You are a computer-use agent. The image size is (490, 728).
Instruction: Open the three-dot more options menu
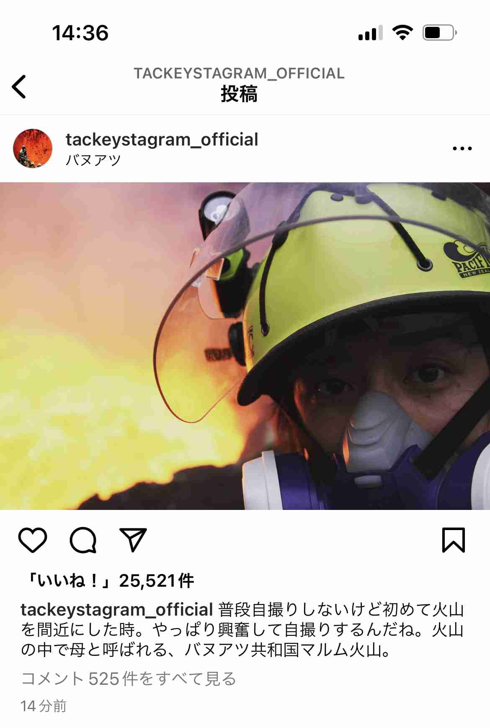pyautogui.click(x=462, y=148)
